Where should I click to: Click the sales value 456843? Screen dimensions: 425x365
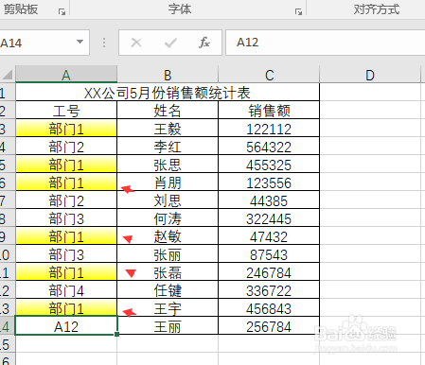tap(269, 308)
